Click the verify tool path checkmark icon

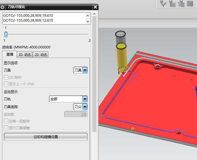163,4
